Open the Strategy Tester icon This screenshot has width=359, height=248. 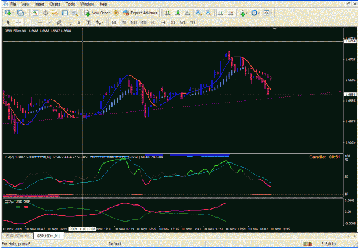pyautogui.click(x=75, y=13)
